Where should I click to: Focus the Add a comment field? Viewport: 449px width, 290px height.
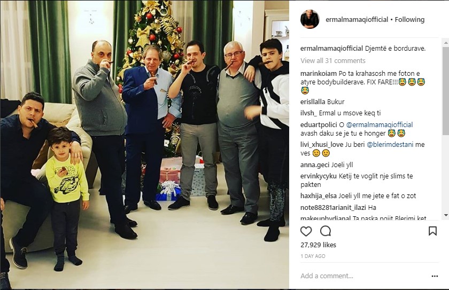[x=363, y=276]
